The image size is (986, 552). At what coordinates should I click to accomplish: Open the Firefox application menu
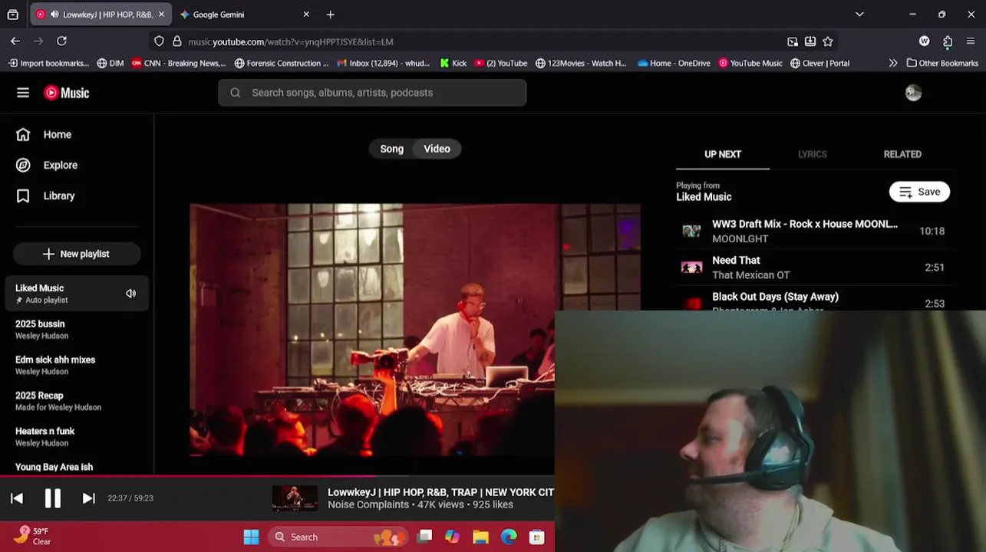971,41
